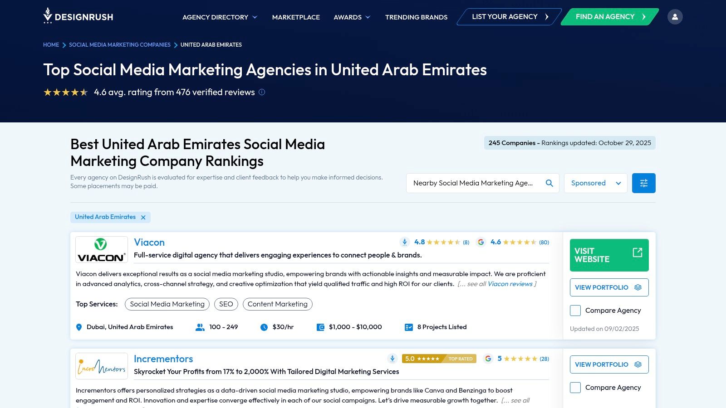Expand the Awards menu
This screenshot has height=408, width=726.
(352, 17)
